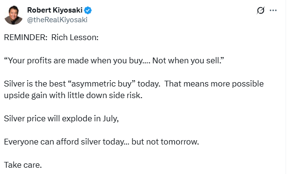288x174 pixels.
Task: Click the word REMINDER in the post
Action: (26, 37)
